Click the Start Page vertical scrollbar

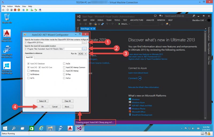click(x=205, y=75)
